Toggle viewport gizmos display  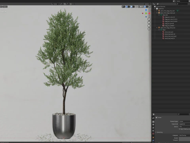[127, 7]
